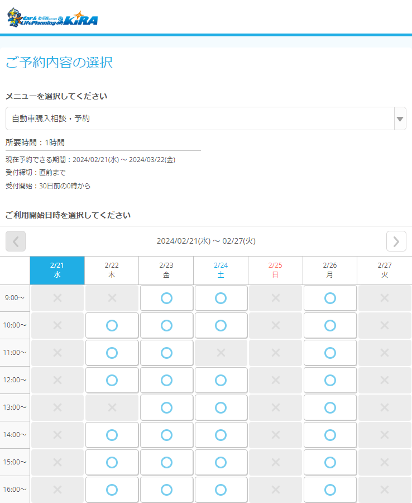Select 11:00 available circle on Friday 2/23
Viewport: 412px width, 503px height.
[x=166, y=353]
